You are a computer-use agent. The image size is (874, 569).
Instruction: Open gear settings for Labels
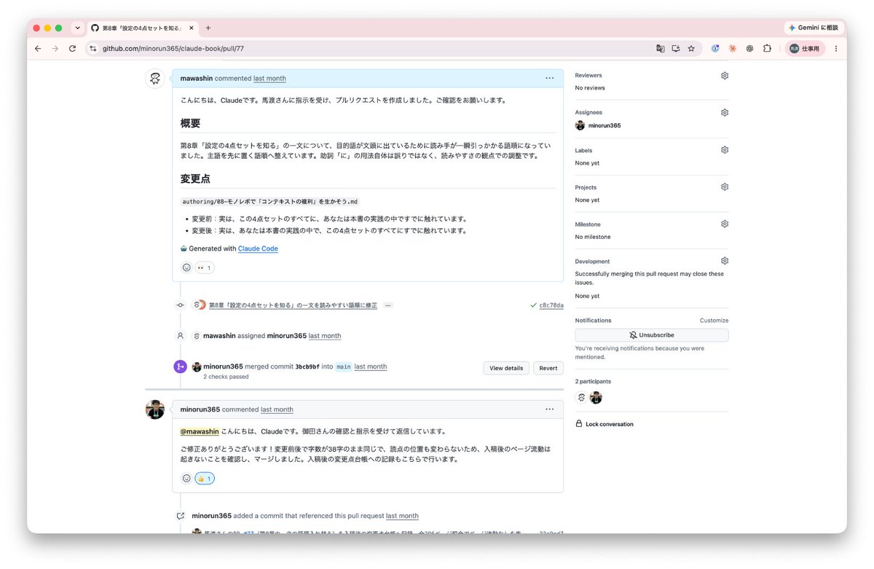[x=725, y=150]
